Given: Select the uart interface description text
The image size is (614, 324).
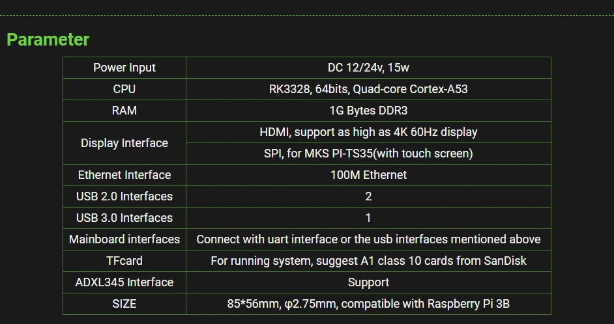Looking at the screenshot, I should [368, 239].
